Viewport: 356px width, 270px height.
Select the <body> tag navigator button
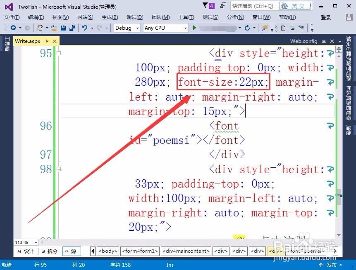[108, 251]
